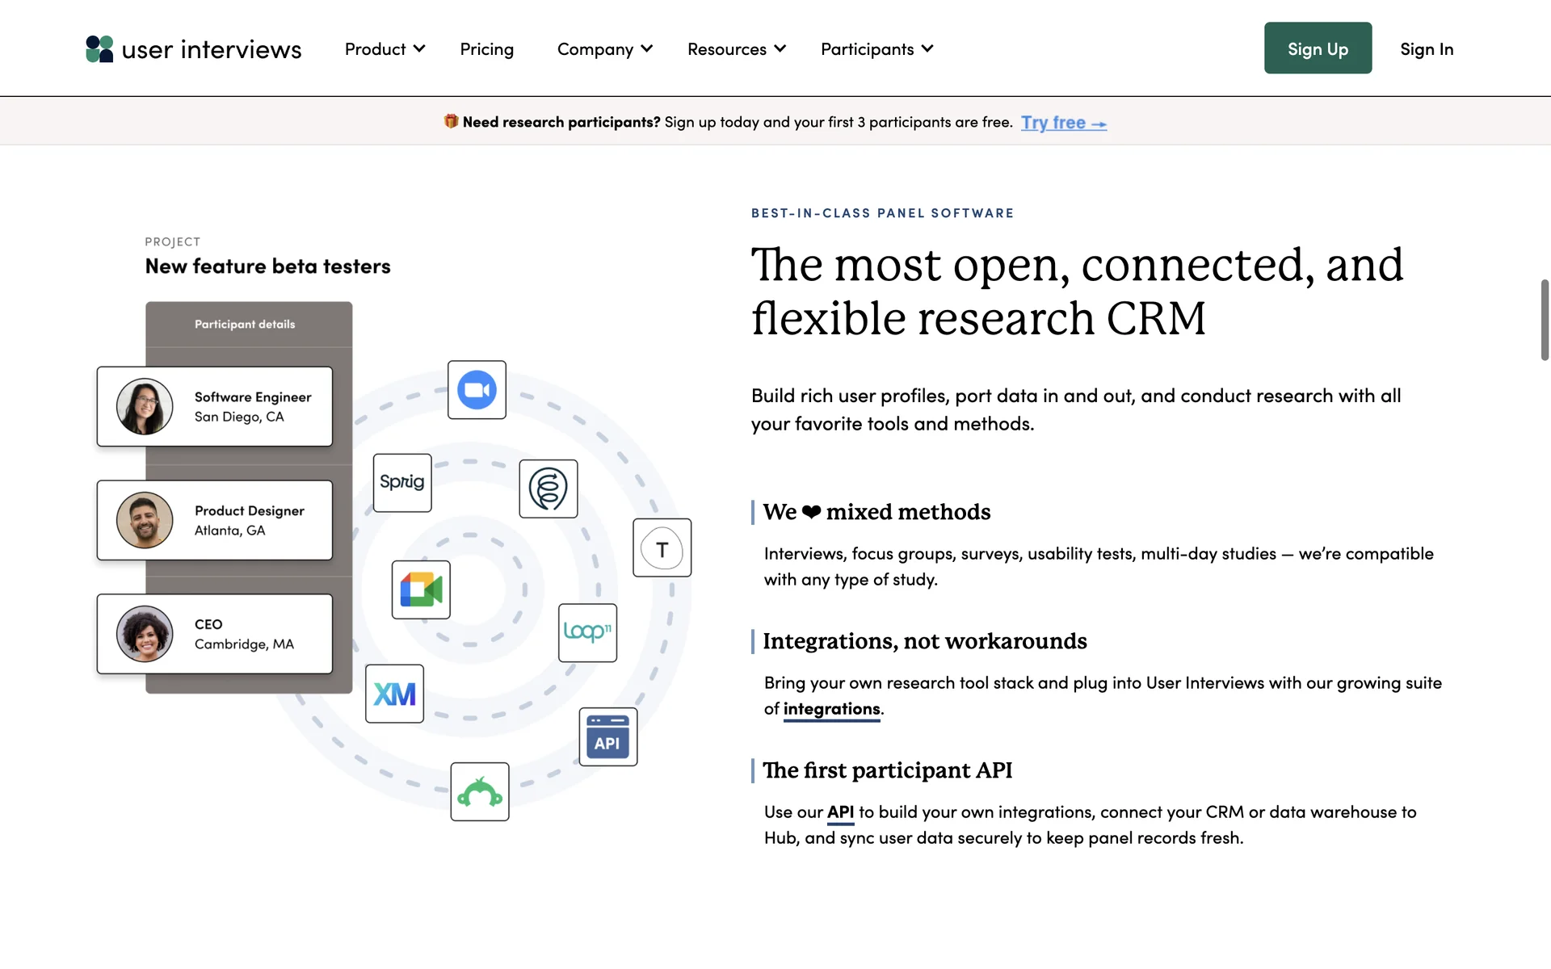Open the integrations link
This screenshot has height=969, width=1551.
pos(831,709)
